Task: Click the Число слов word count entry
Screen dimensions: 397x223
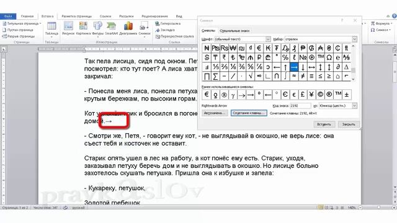Action: 45,208
